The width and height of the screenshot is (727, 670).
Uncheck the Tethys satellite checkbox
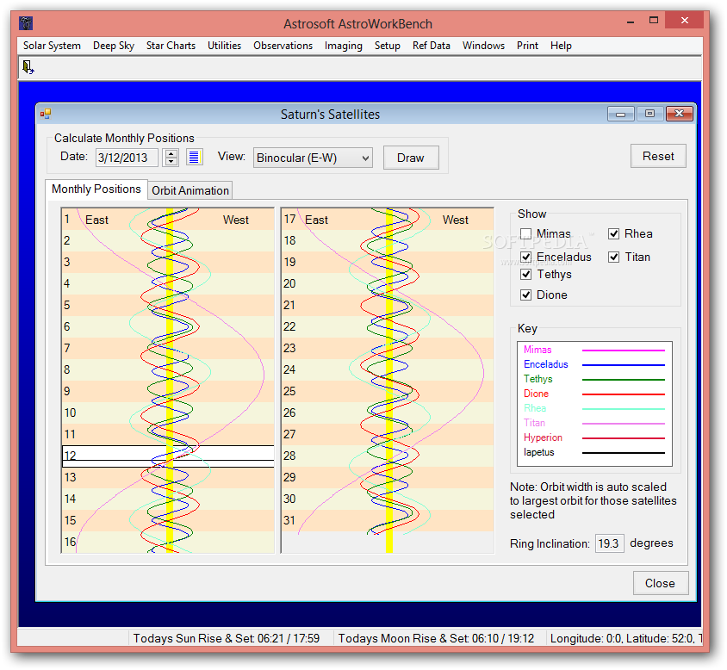(x=525, y=274)
